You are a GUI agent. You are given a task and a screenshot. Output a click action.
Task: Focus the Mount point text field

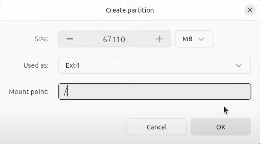[x=154, y=92]
